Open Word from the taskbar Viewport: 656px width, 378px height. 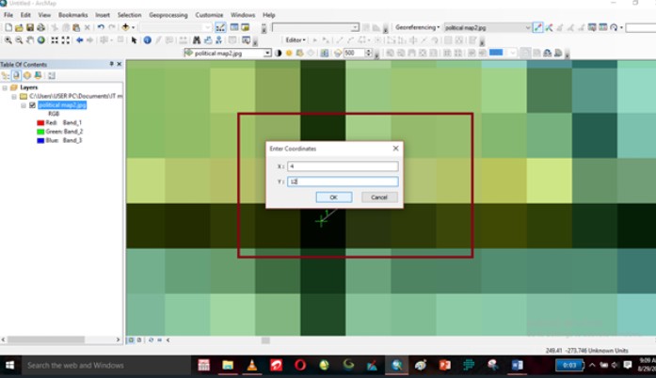[517, 366]
